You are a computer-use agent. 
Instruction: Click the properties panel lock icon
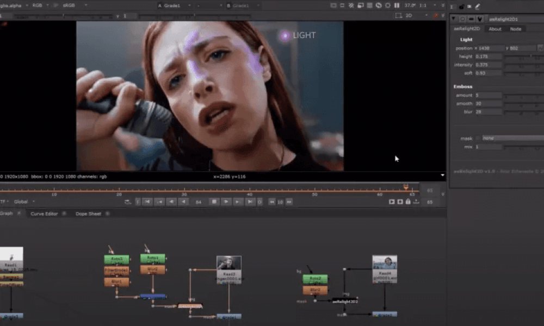[461, 6]
